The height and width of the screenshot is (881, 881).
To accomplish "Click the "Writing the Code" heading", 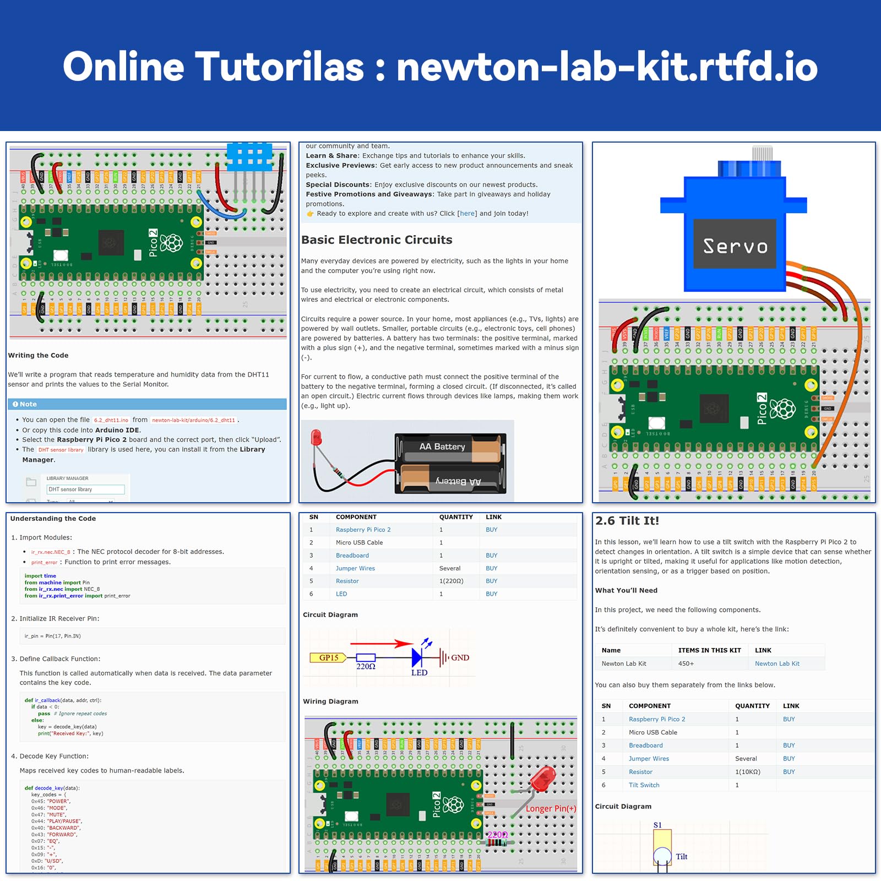I will click(38, 356).
